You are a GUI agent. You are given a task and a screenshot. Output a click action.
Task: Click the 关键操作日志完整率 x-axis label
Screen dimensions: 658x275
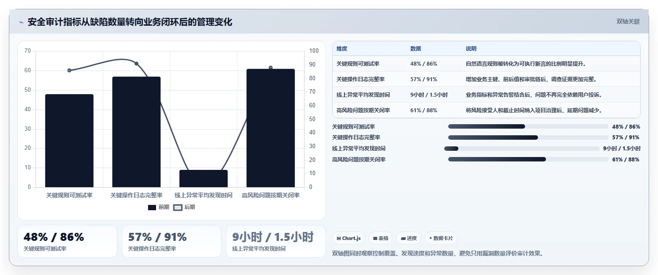pos(136,195)
